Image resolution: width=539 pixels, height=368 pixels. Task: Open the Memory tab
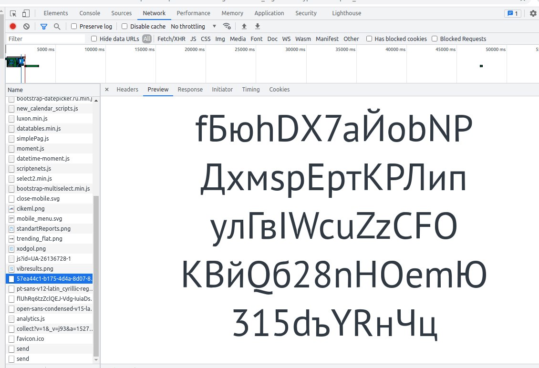point(232,13)
